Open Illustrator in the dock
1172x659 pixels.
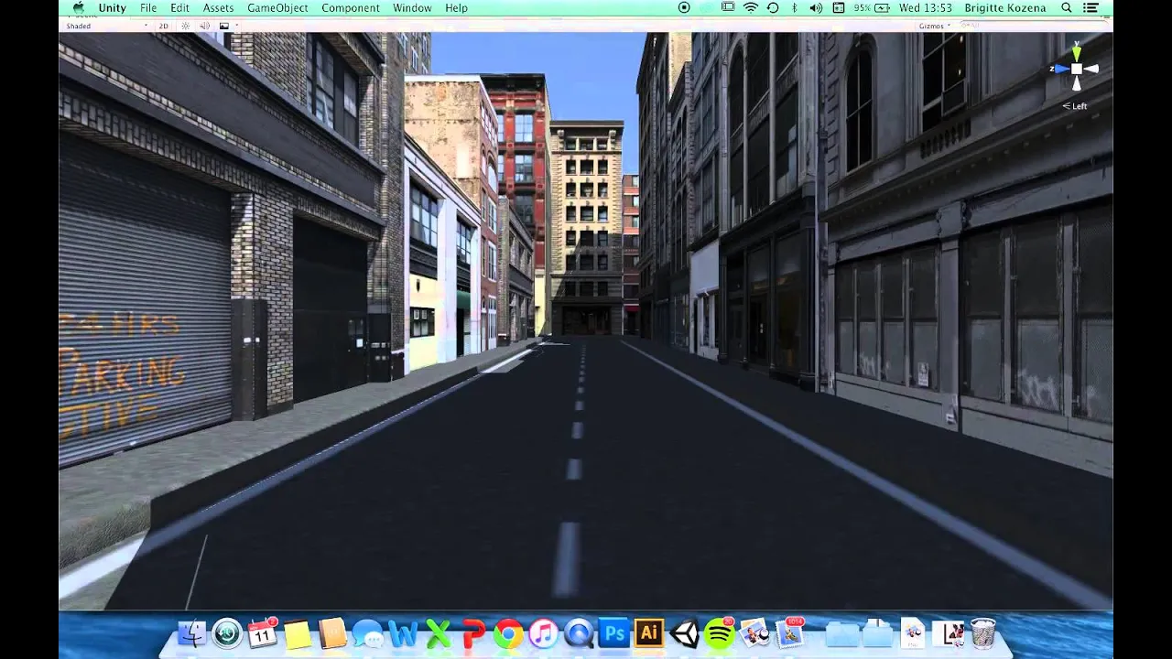(x=649, y=632)
